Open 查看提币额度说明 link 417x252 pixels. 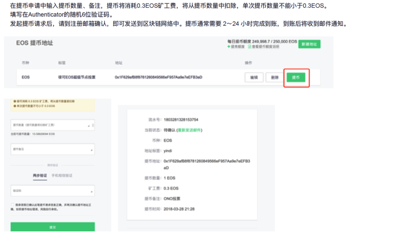[x=265, y=47]
